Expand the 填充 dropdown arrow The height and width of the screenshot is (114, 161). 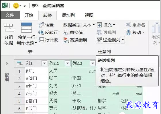(x=114, y=25)
